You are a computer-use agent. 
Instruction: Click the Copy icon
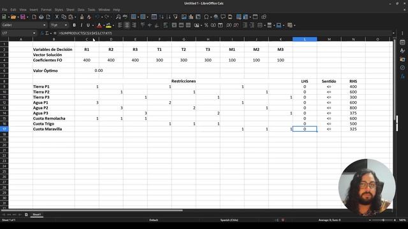[64, 17]
